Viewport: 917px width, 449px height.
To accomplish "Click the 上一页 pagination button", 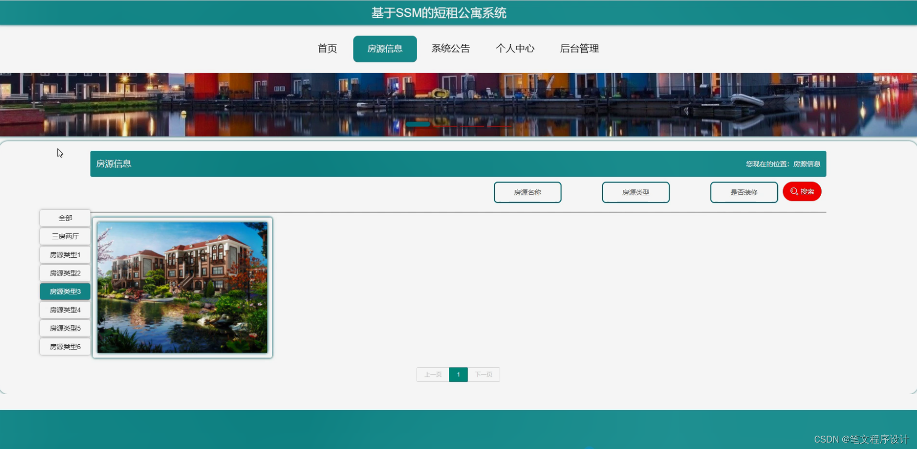I will click(x=433, y=374).
